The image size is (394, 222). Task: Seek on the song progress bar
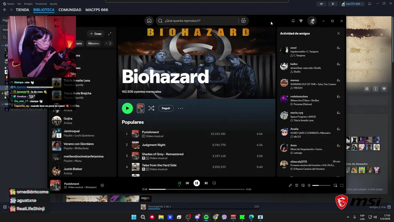click(197, 189)
